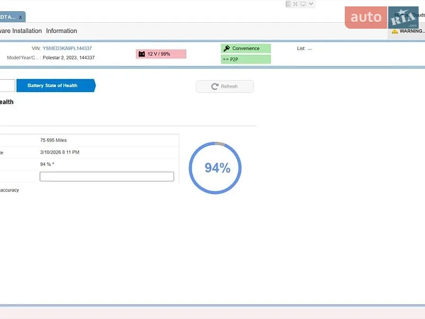Open the Information menu
The width and height of the screenshot is (425, 319).
[x=62, y=31]
